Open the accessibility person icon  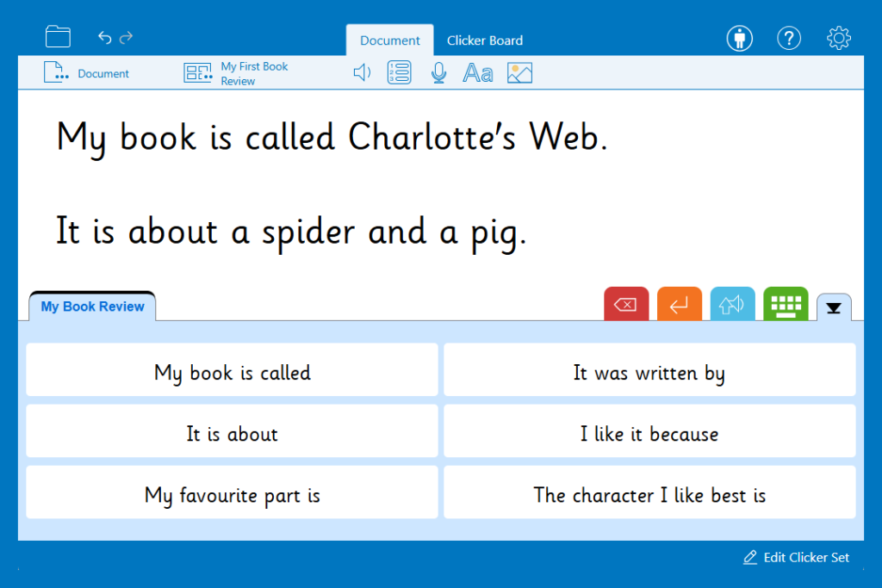[x=739, y=38]
